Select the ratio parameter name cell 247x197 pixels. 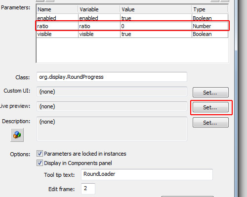(57, 26)
